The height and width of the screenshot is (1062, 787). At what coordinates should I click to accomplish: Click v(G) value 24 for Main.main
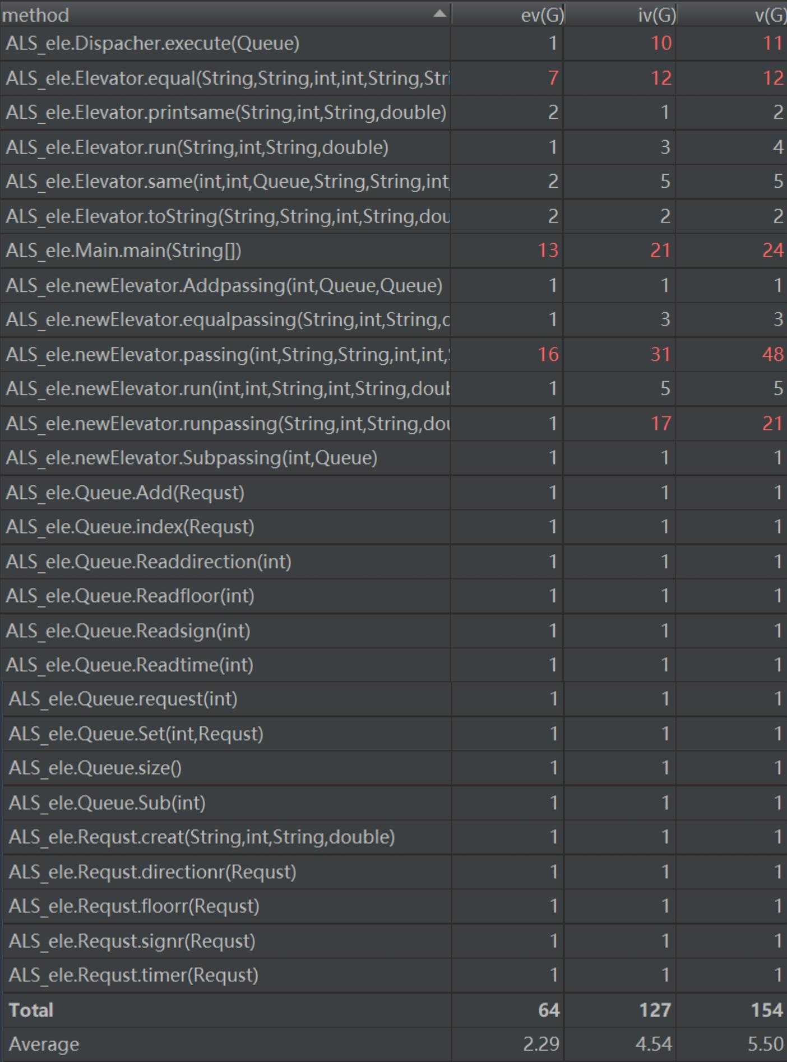(x=773, y=251)
